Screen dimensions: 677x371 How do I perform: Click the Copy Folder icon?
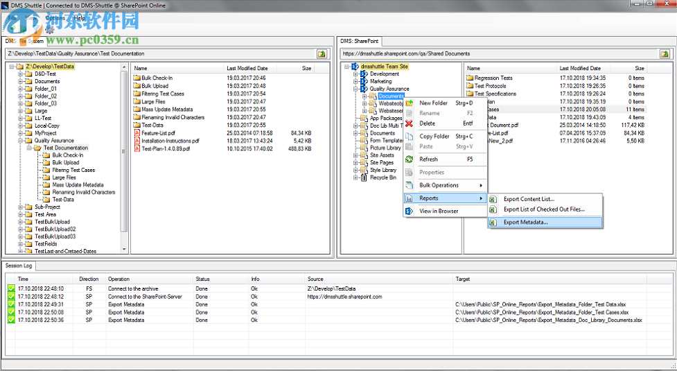point(409,136)
